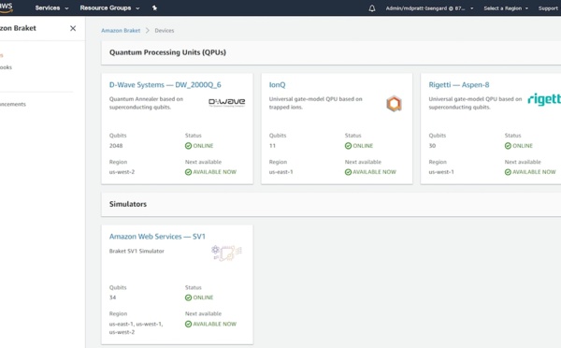The image size is (561, 348).
Task: Click the IonQ qubit count 11
Action: click(x=272, y=146)
